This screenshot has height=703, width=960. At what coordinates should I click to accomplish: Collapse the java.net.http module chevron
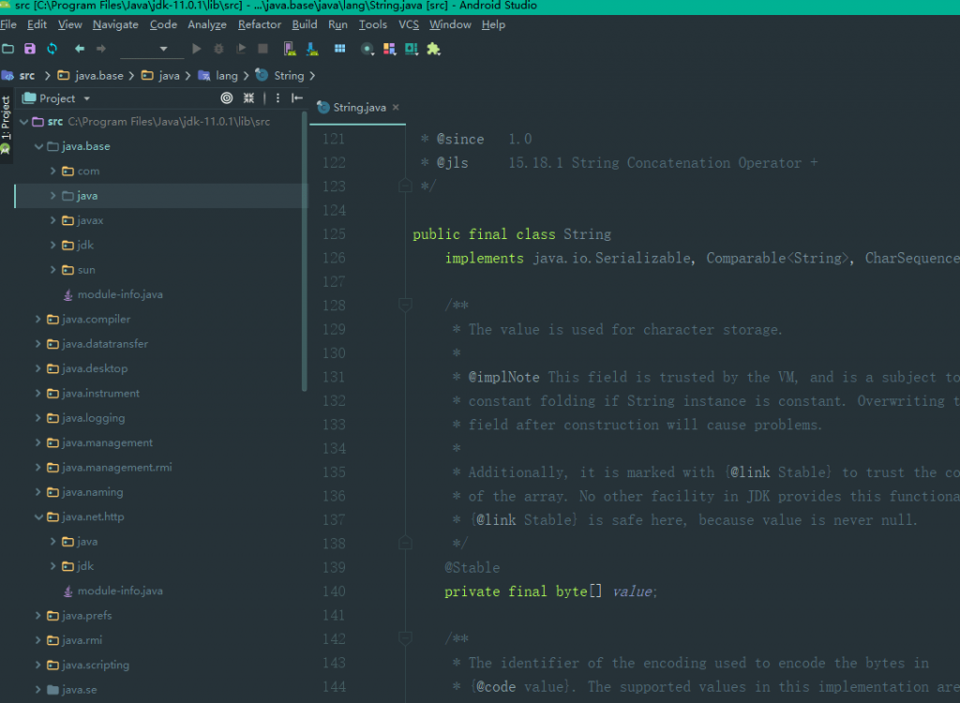coord(38,516)
